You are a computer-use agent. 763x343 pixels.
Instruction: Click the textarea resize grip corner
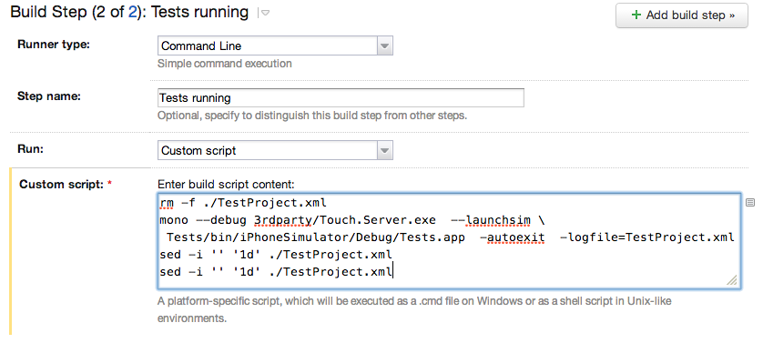pos(732,279)
